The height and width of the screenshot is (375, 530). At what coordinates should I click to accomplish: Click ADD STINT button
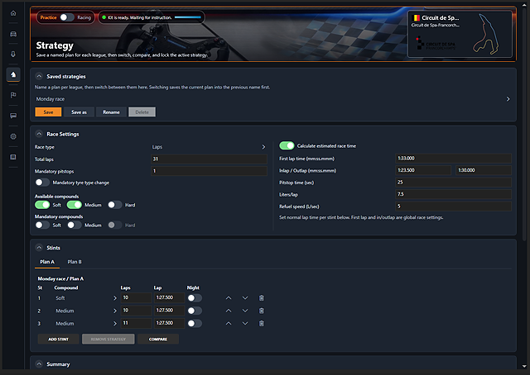59,339
